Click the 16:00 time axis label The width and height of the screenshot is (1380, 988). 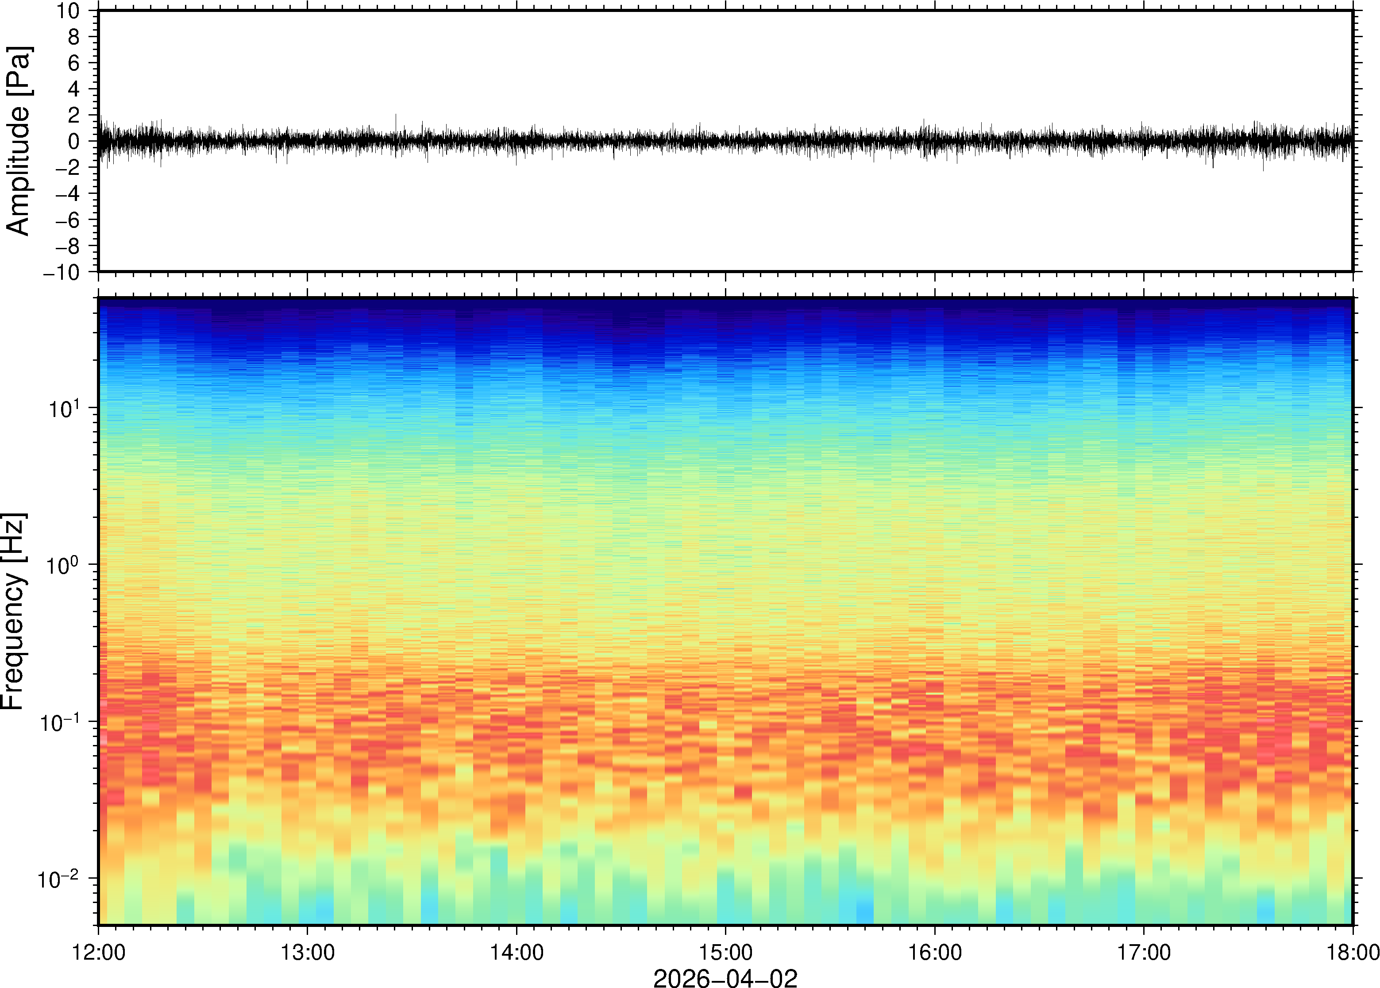(935, 952)
